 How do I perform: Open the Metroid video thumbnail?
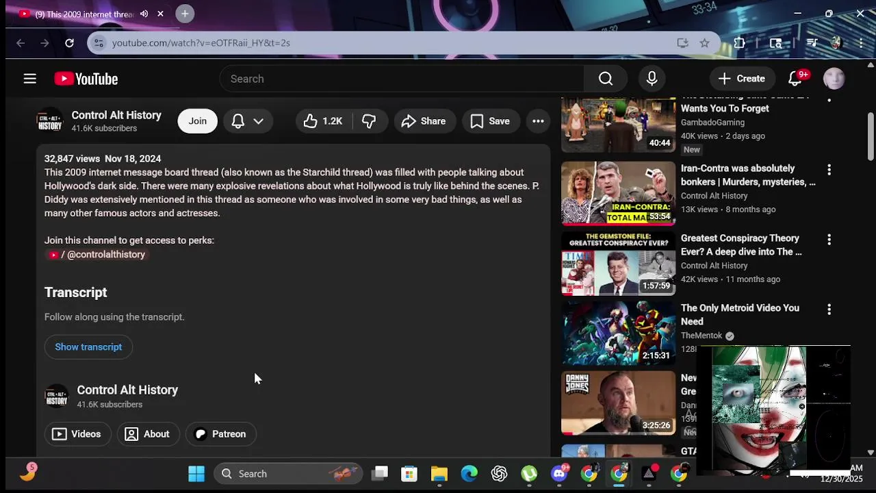point(618,333)
